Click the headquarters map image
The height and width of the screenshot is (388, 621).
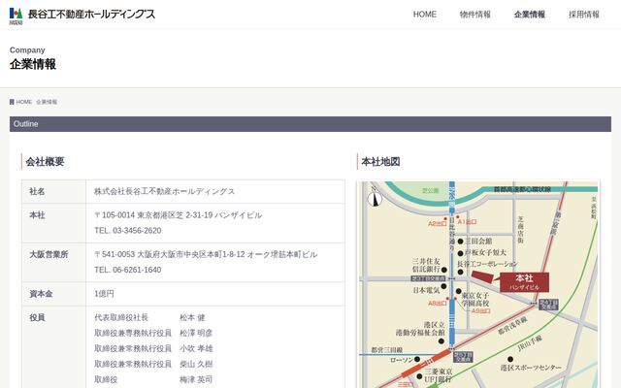tap(478, 284)
